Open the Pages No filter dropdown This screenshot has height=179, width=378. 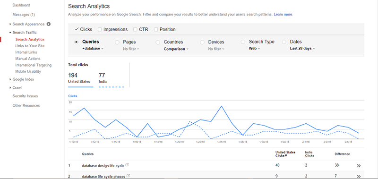[x=131, y=49]
